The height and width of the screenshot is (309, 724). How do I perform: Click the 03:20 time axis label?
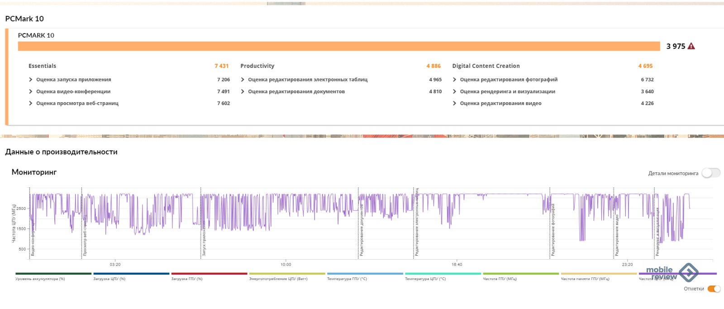(x=115, y=265)
